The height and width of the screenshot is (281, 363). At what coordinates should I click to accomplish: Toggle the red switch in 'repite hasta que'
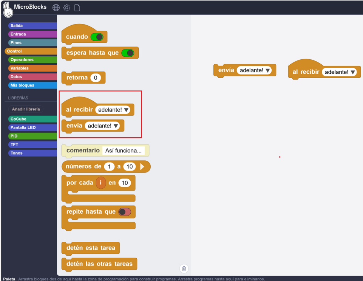tap(125, 212)
